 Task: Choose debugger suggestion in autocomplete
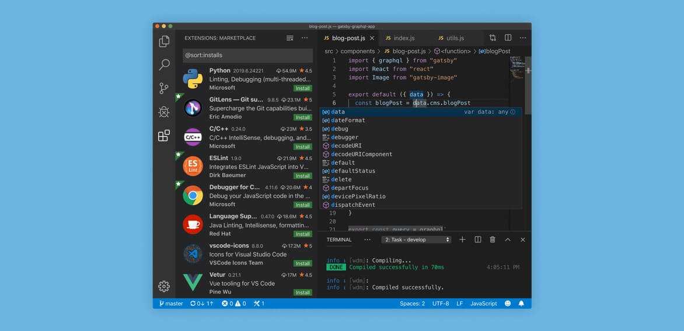421,137
